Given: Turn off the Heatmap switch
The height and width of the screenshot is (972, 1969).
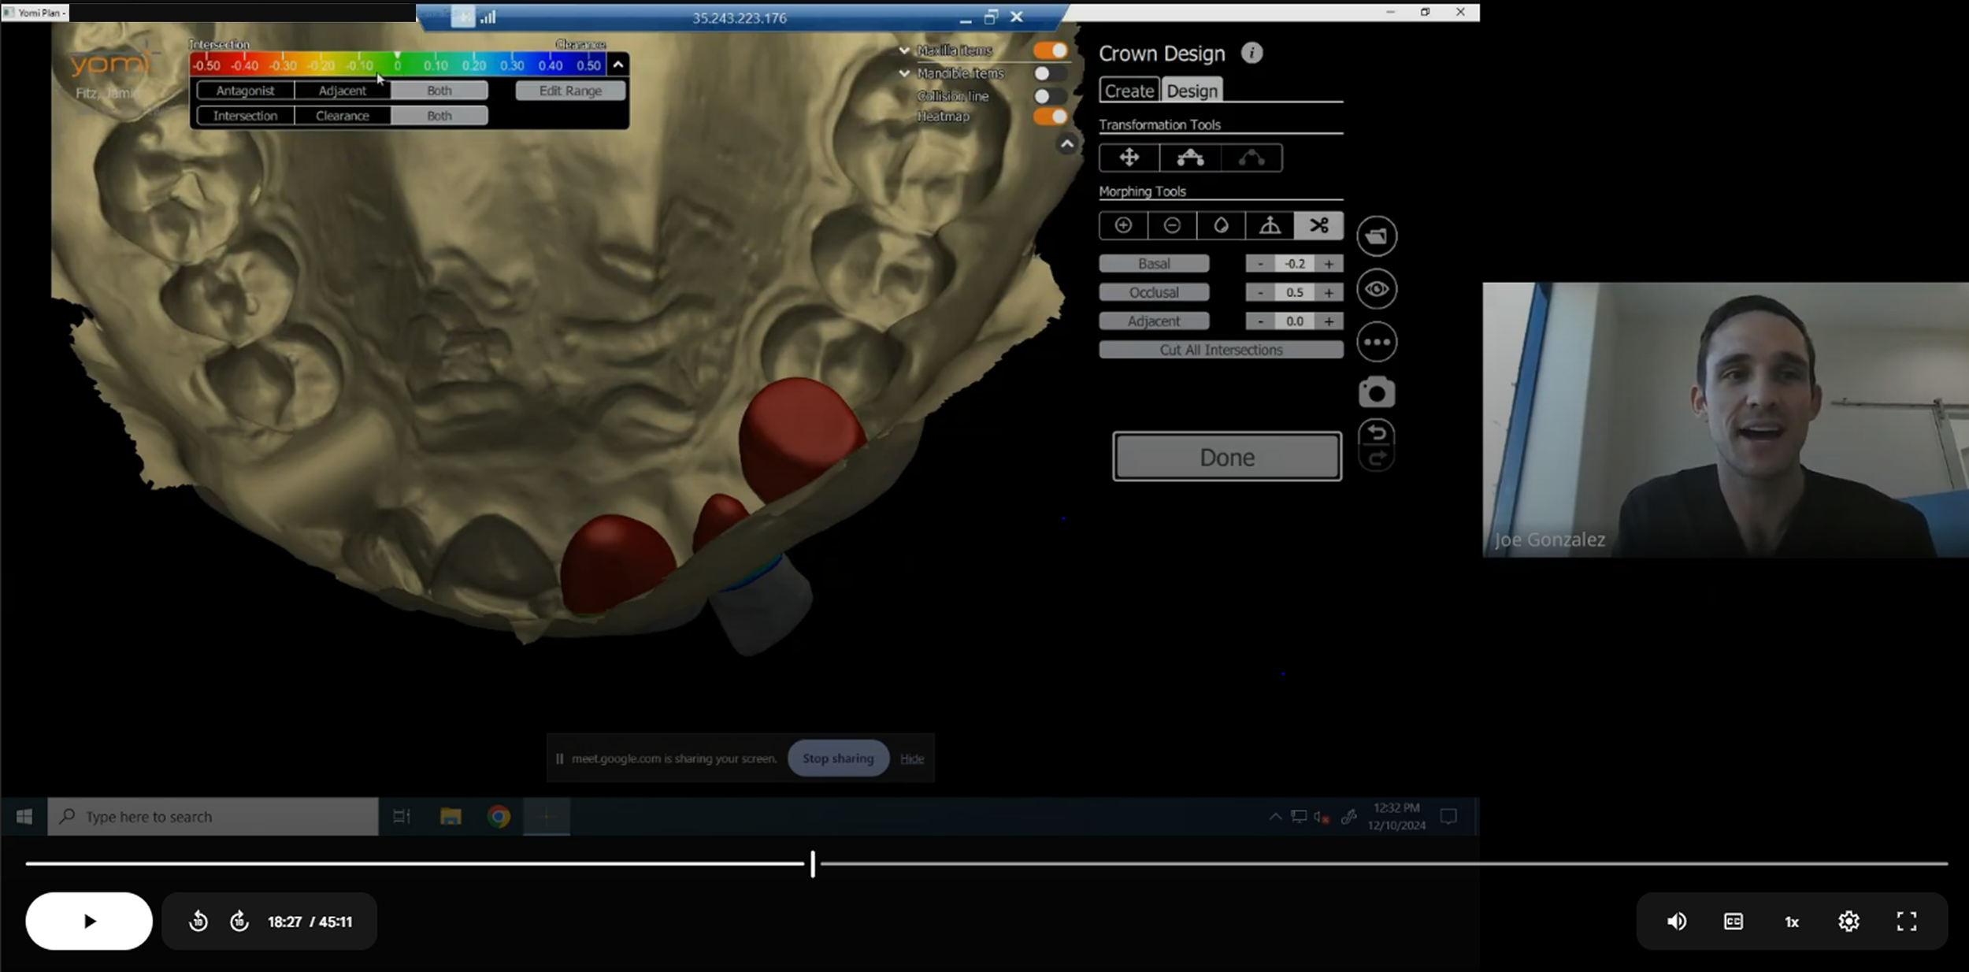Looking at the screenshot, I should point(1051,117).
